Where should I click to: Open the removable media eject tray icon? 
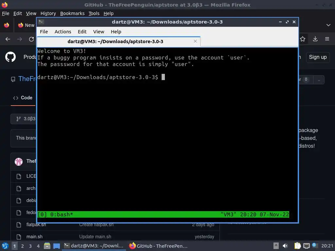click(276, 246)
